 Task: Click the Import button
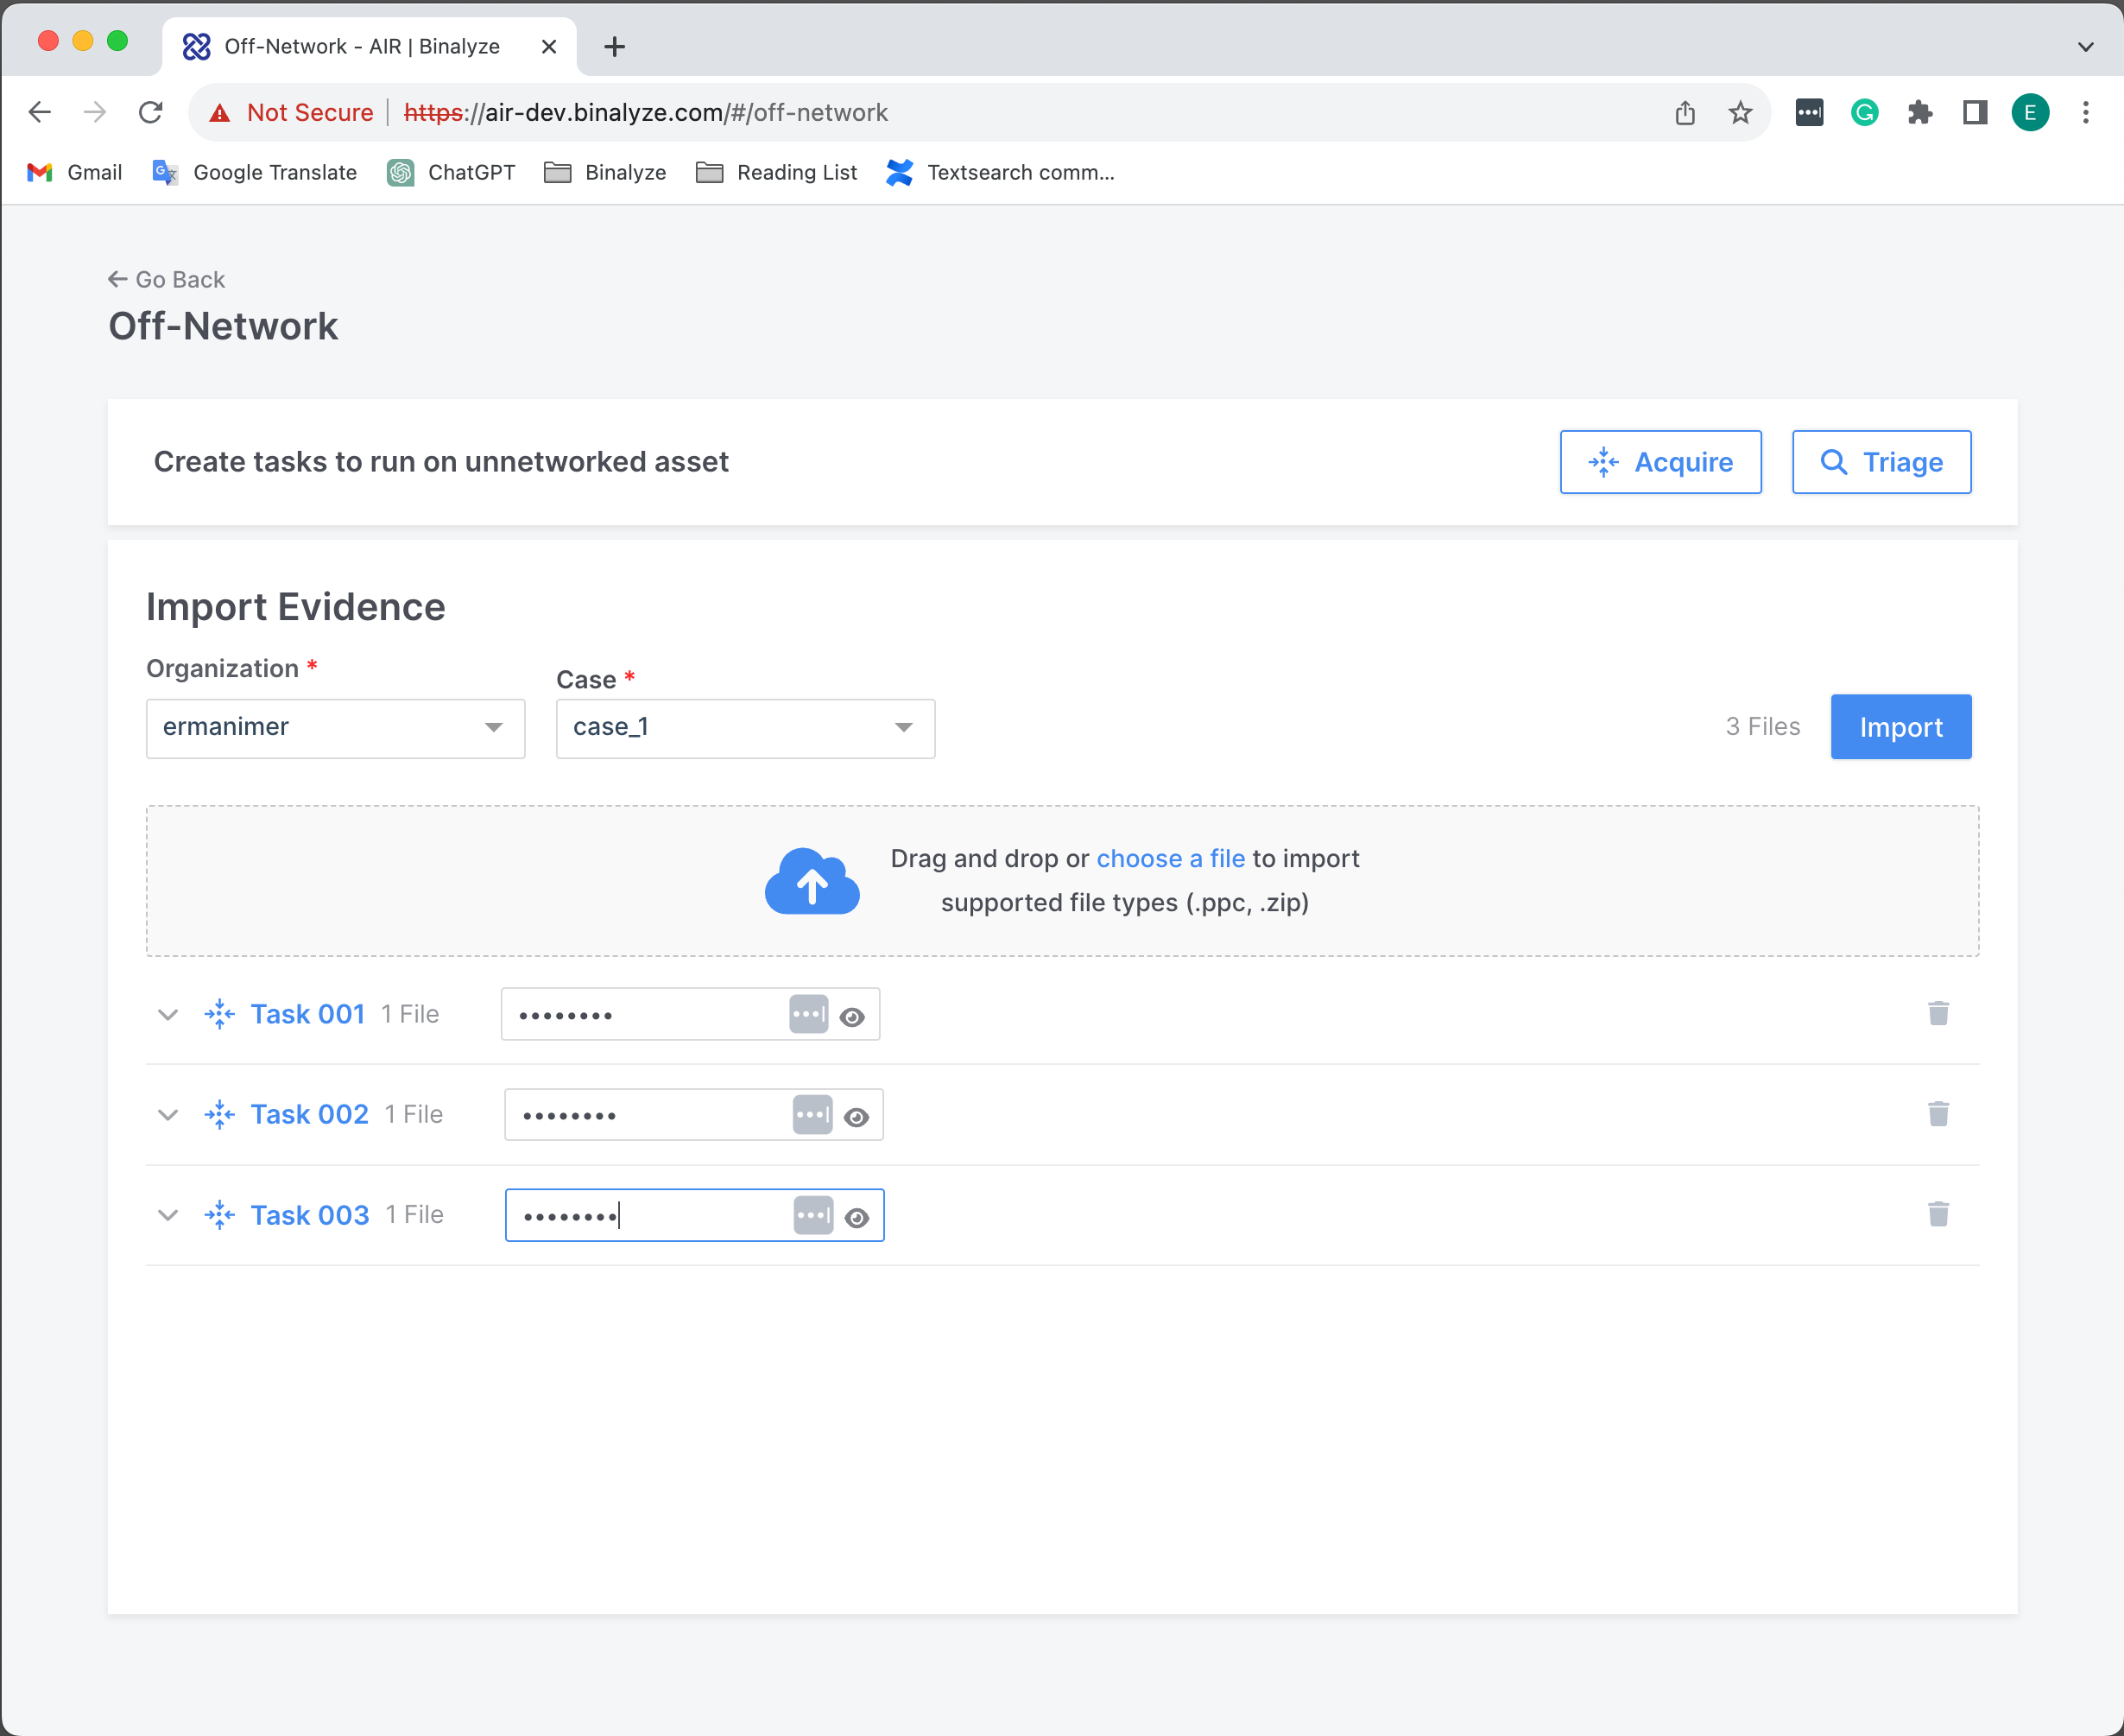(1900, 727)
